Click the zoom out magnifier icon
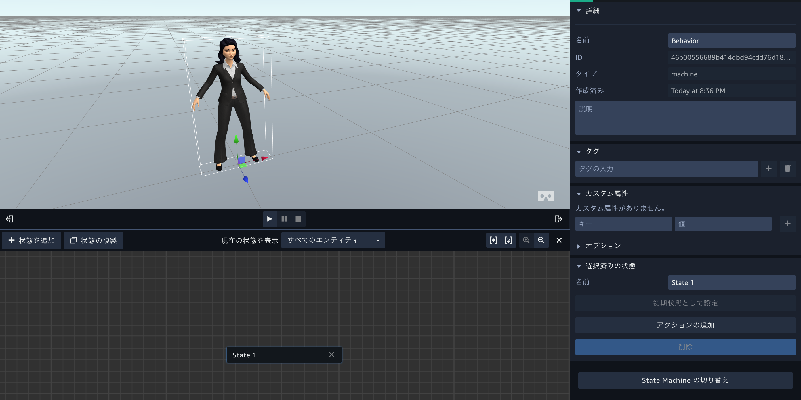Screen dimensions: 801x400 coord(541,240)
